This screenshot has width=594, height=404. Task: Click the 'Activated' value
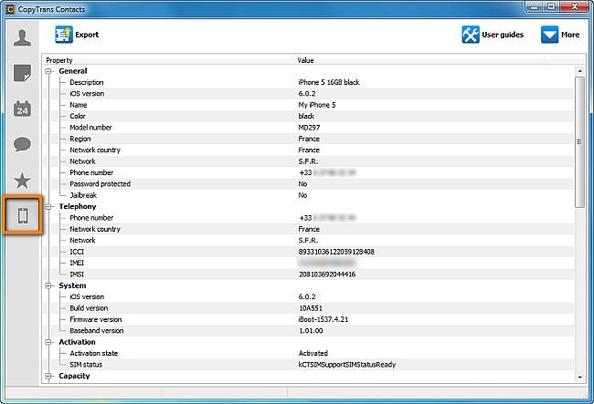(313, 353)
